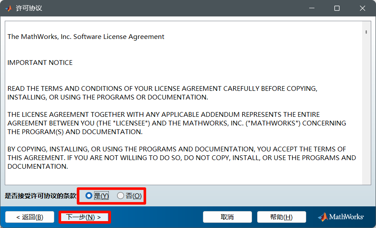The image size is (376, 228).
Task: Click the '是否接受许可协议的条款' label
Action: tap(40, 196)
